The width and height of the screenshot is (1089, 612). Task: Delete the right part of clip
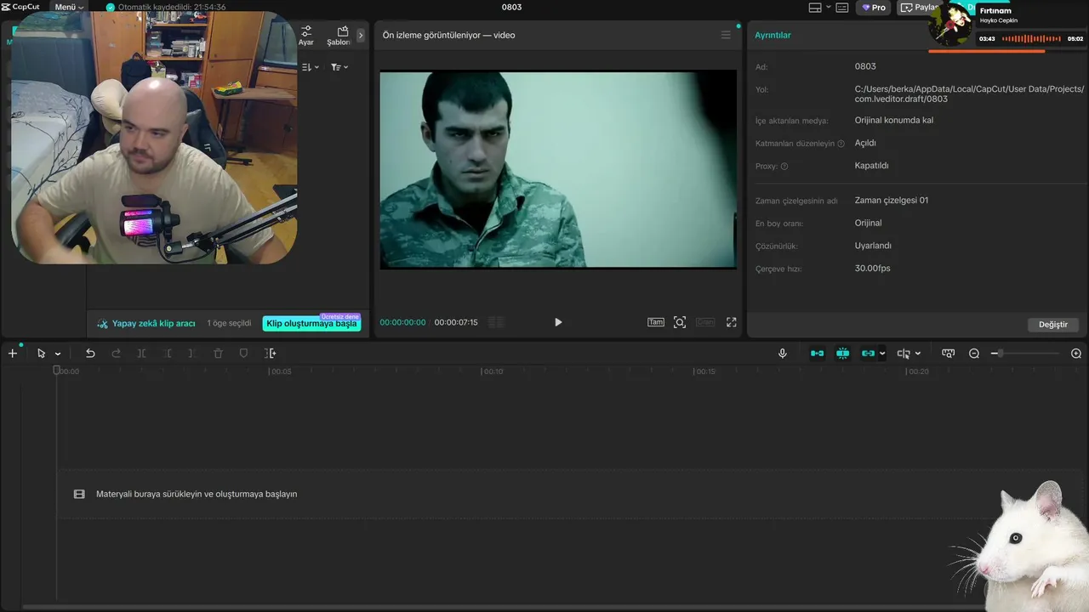[192, 354]
